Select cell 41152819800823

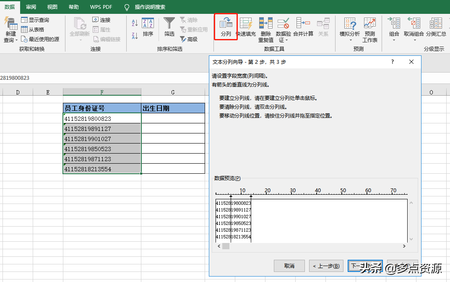pos(102,118)
